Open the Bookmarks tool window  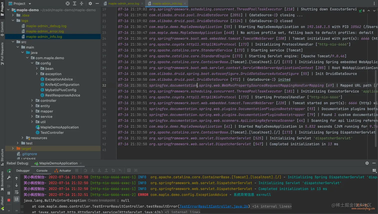pos(2,181)
